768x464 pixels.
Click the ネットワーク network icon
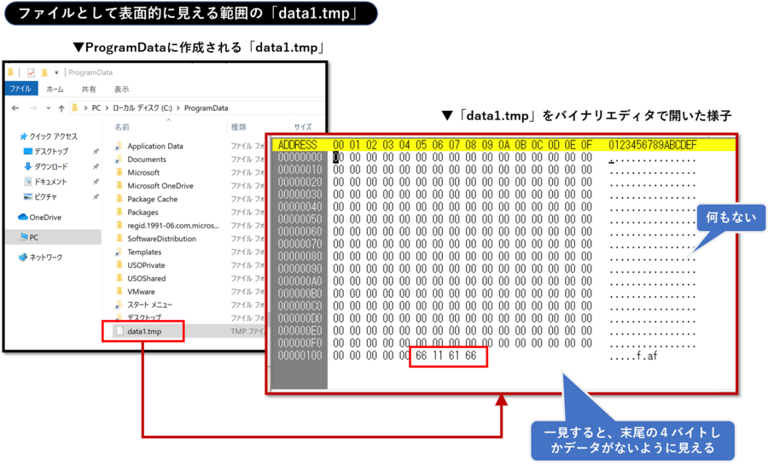coord(23,257)
